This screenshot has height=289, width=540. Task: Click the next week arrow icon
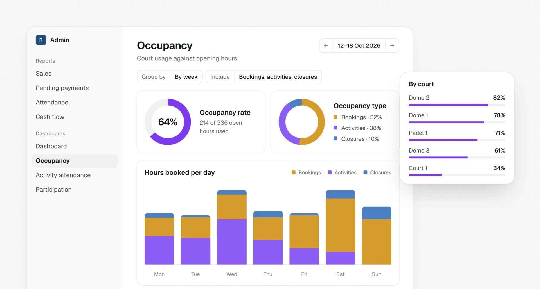tap(392, 46)
